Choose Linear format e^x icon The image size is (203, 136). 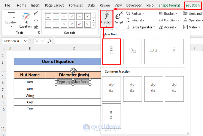pyautogui.click(x=36, y=20)
